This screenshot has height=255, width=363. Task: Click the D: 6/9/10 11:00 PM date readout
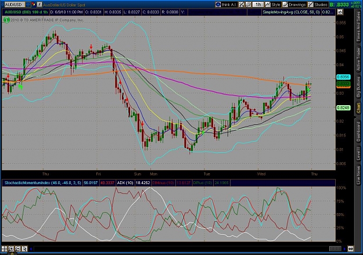tap(66, 12)
